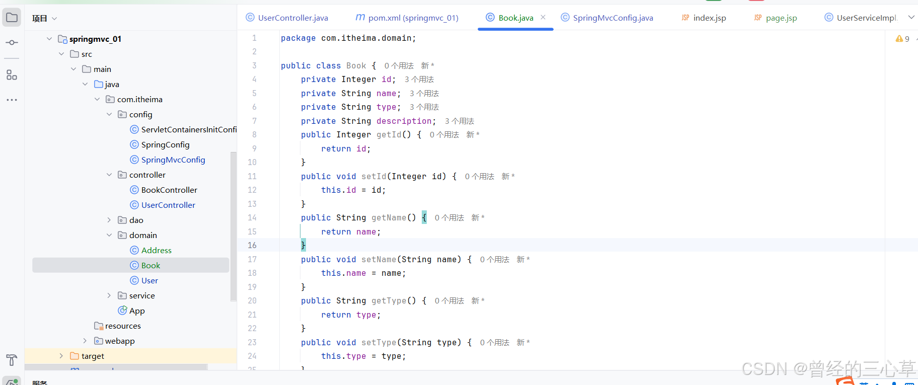This screenshot has height=385, width=918.
Task: Click the warnings indicator showing 9
Action: [x=902, y=39]
